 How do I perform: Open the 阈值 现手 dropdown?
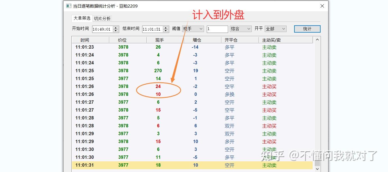193,29
